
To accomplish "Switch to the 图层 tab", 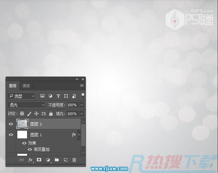I will (13, 86).
